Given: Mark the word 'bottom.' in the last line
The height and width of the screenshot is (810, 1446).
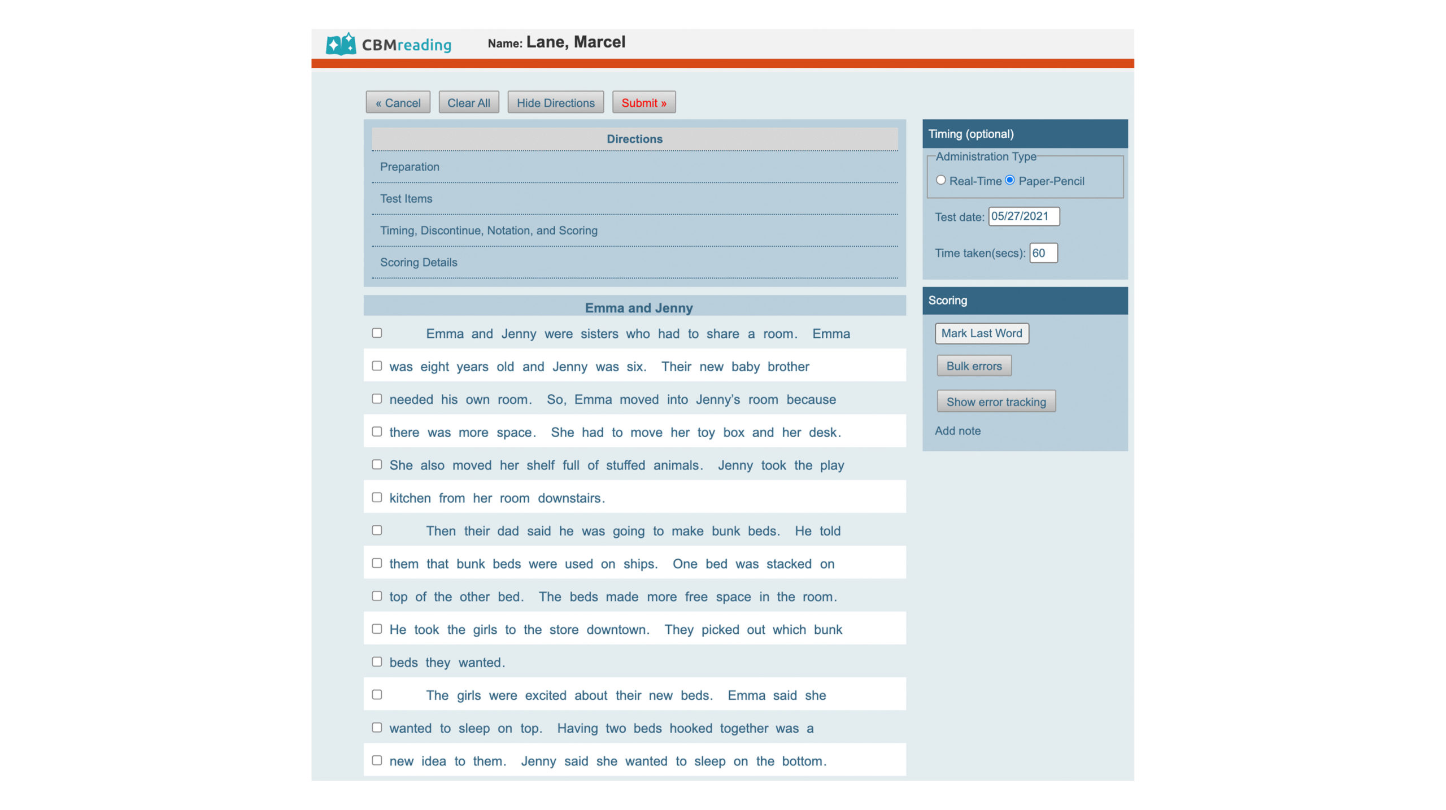Looking at the screenshot, I should tap(804, 761).
